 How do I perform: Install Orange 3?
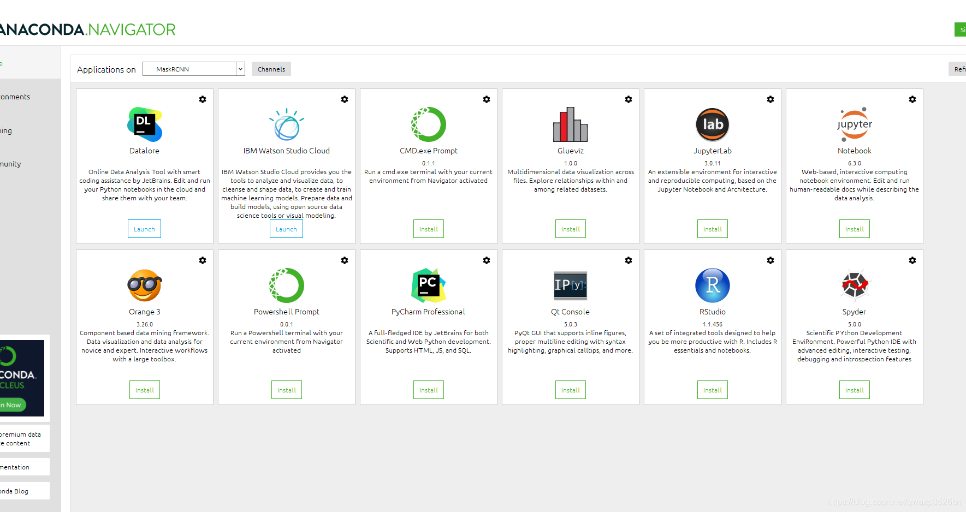pos(145,390)
